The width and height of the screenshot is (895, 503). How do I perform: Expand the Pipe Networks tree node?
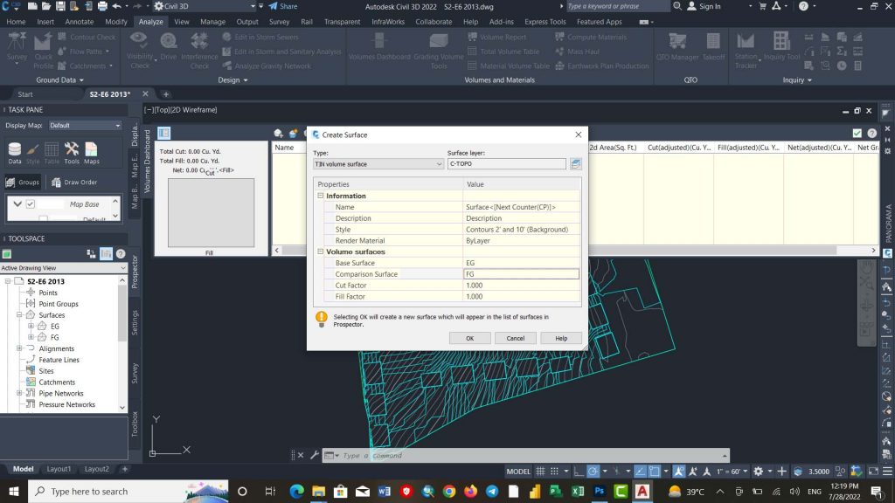(19, 393)
